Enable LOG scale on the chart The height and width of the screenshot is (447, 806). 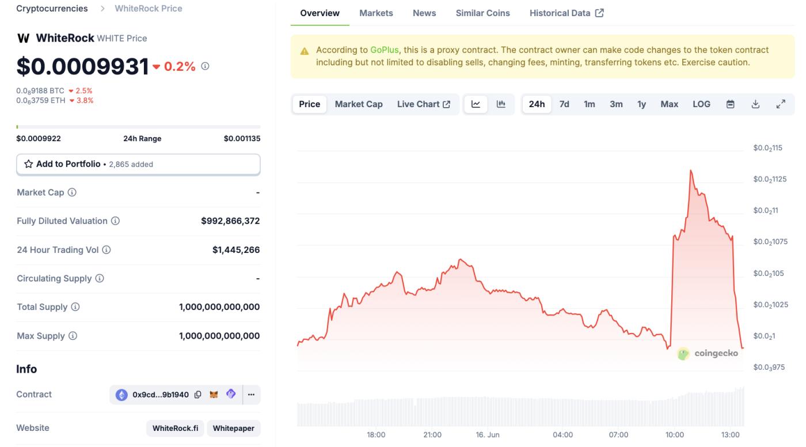click(701, 104)
